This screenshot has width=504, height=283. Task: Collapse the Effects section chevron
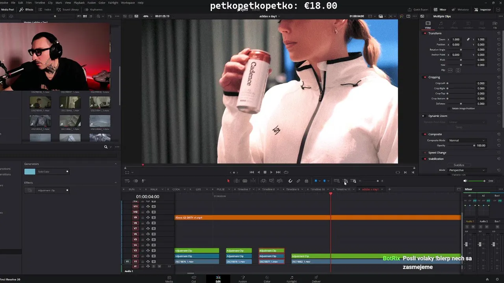coord(115,183)
